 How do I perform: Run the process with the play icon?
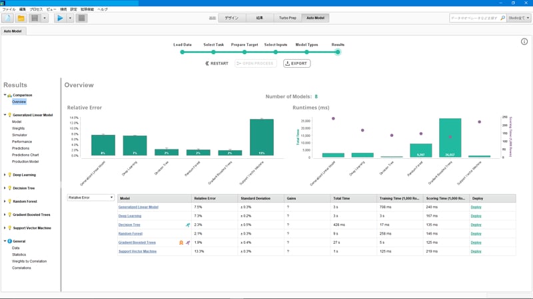pyautogui.click(x=60, y=18)
